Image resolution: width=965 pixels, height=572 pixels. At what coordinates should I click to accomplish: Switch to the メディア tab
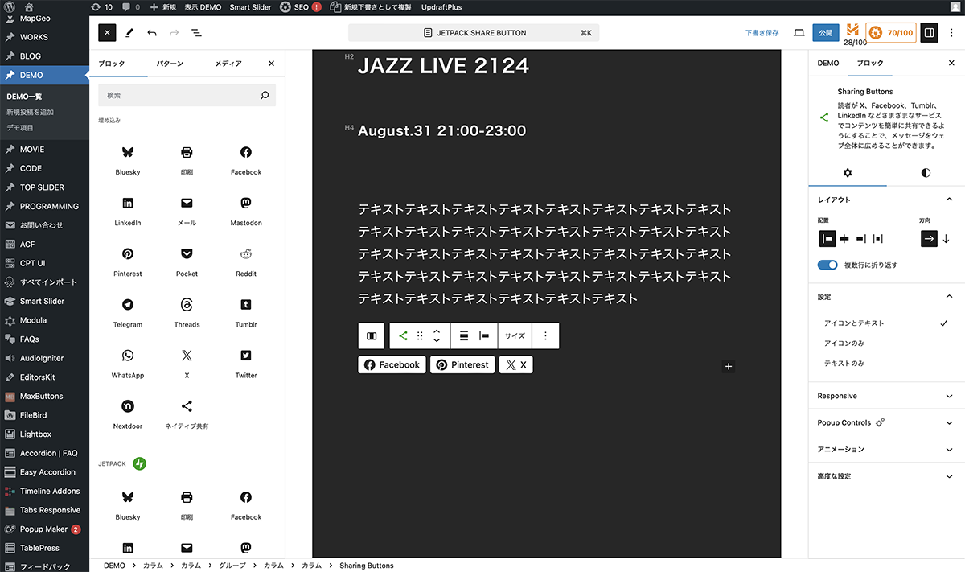click(x=228, y=64)
